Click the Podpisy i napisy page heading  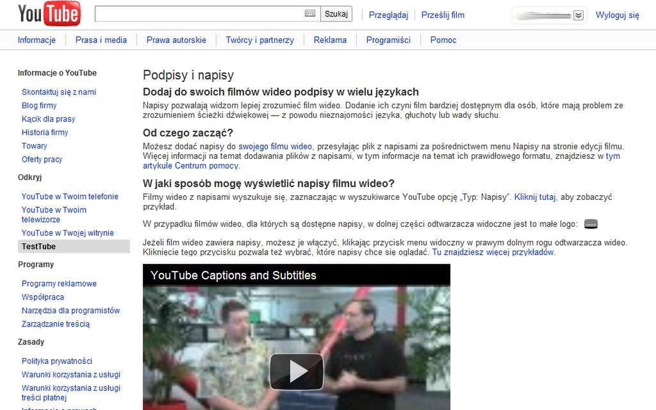click(x=188, y=76)
